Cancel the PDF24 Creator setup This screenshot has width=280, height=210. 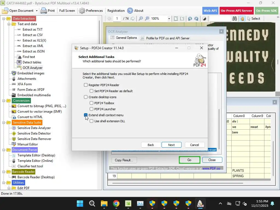[195, 145]
